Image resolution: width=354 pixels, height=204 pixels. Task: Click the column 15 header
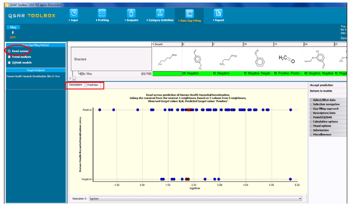tap(289, 44)
